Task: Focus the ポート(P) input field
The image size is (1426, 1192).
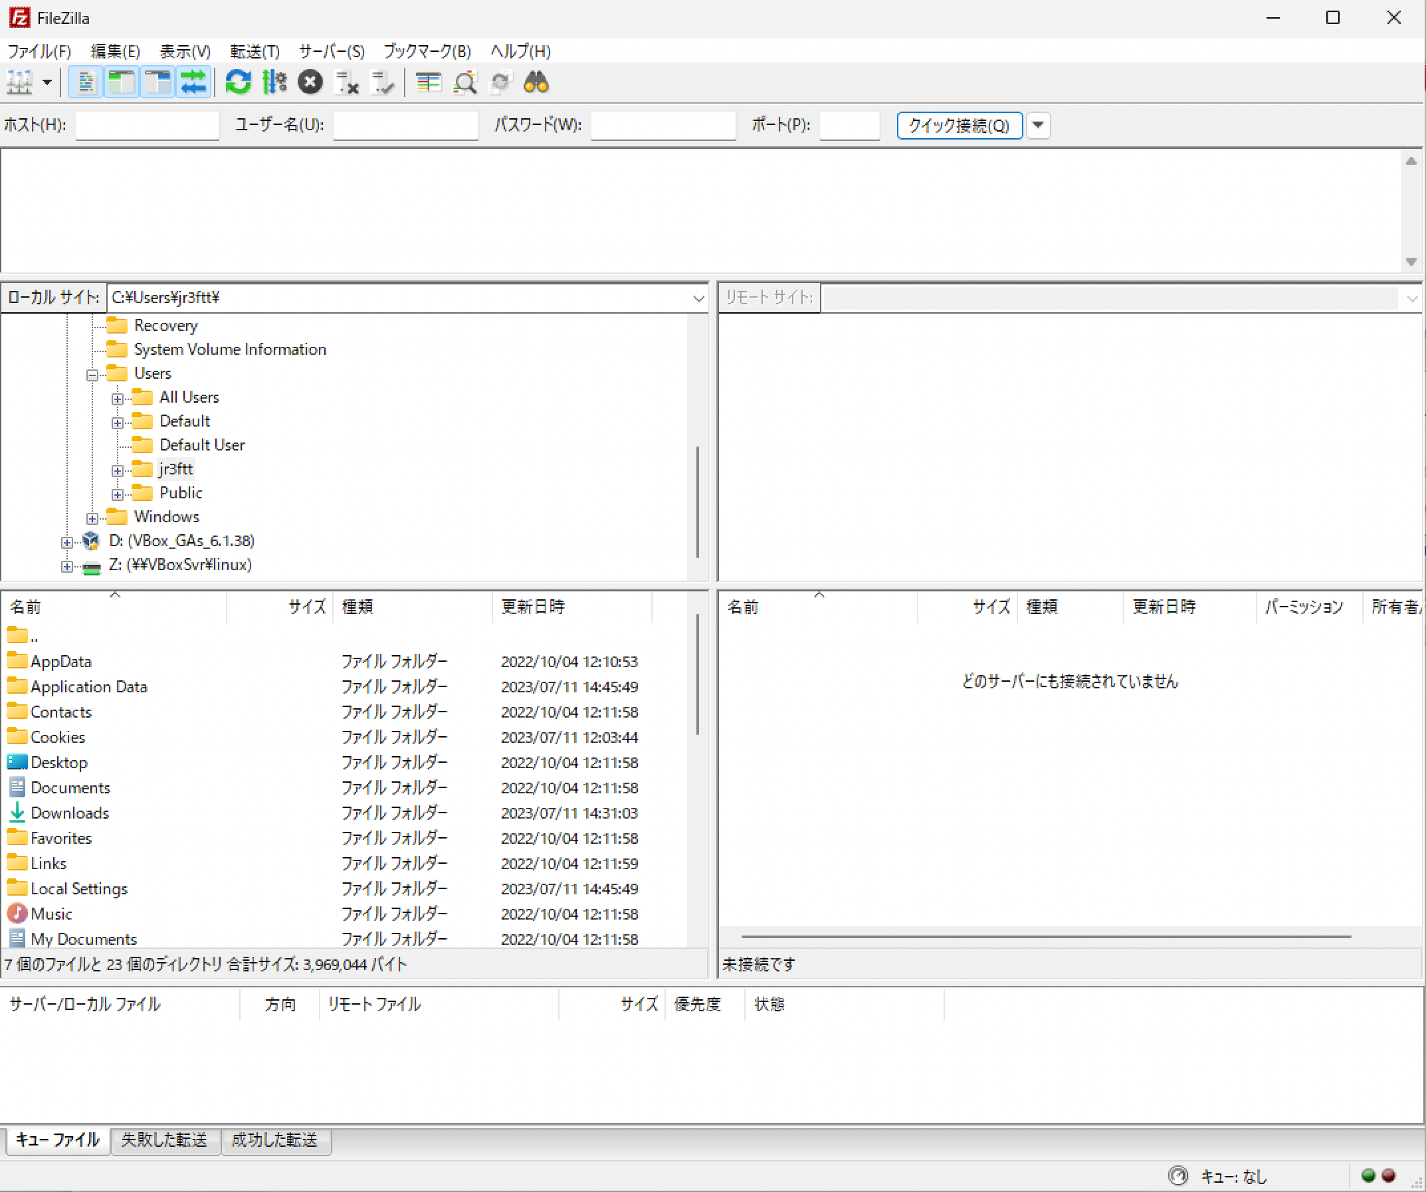Action: coord(849,125)
